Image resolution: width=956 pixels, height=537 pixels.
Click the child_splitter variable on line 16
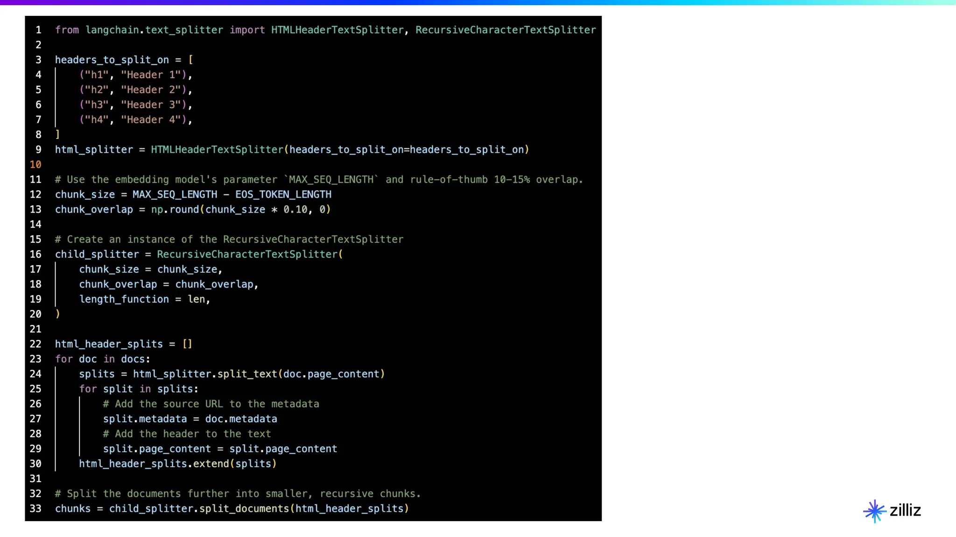point(97,254)
